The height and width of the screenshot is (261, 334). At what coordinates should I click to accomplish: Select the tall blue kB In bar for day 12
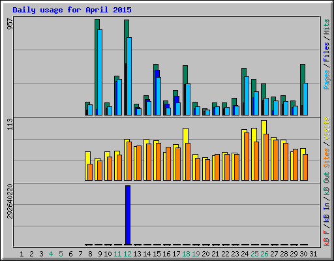click(128, 215)
